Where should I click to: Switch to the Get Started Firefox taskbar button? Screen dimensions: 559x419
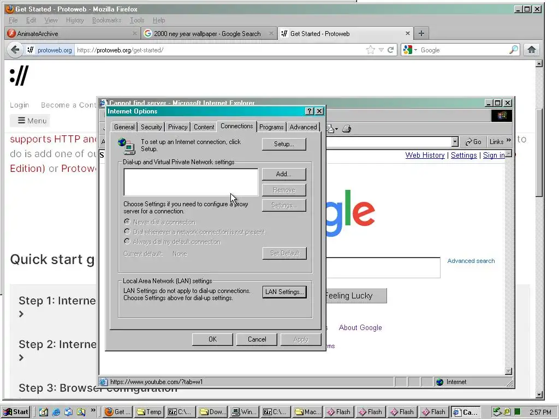point(118,412)
